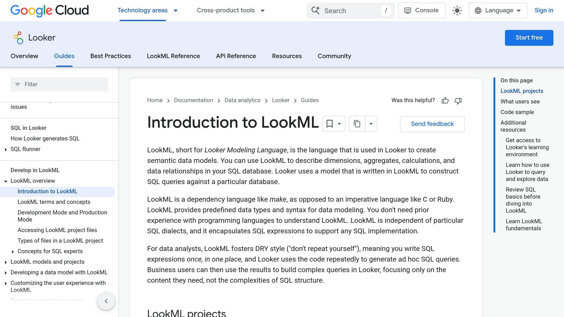Jump to Learn how to use Looker to query
The width and height of the screenshot is (564, 317).
click(527, 172)
